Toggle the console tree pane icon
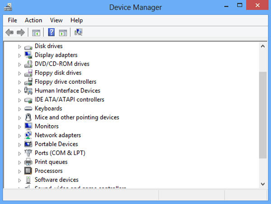The height and width of the screenshot is (204, 271). pyautogui.click(x=36, y=32)
